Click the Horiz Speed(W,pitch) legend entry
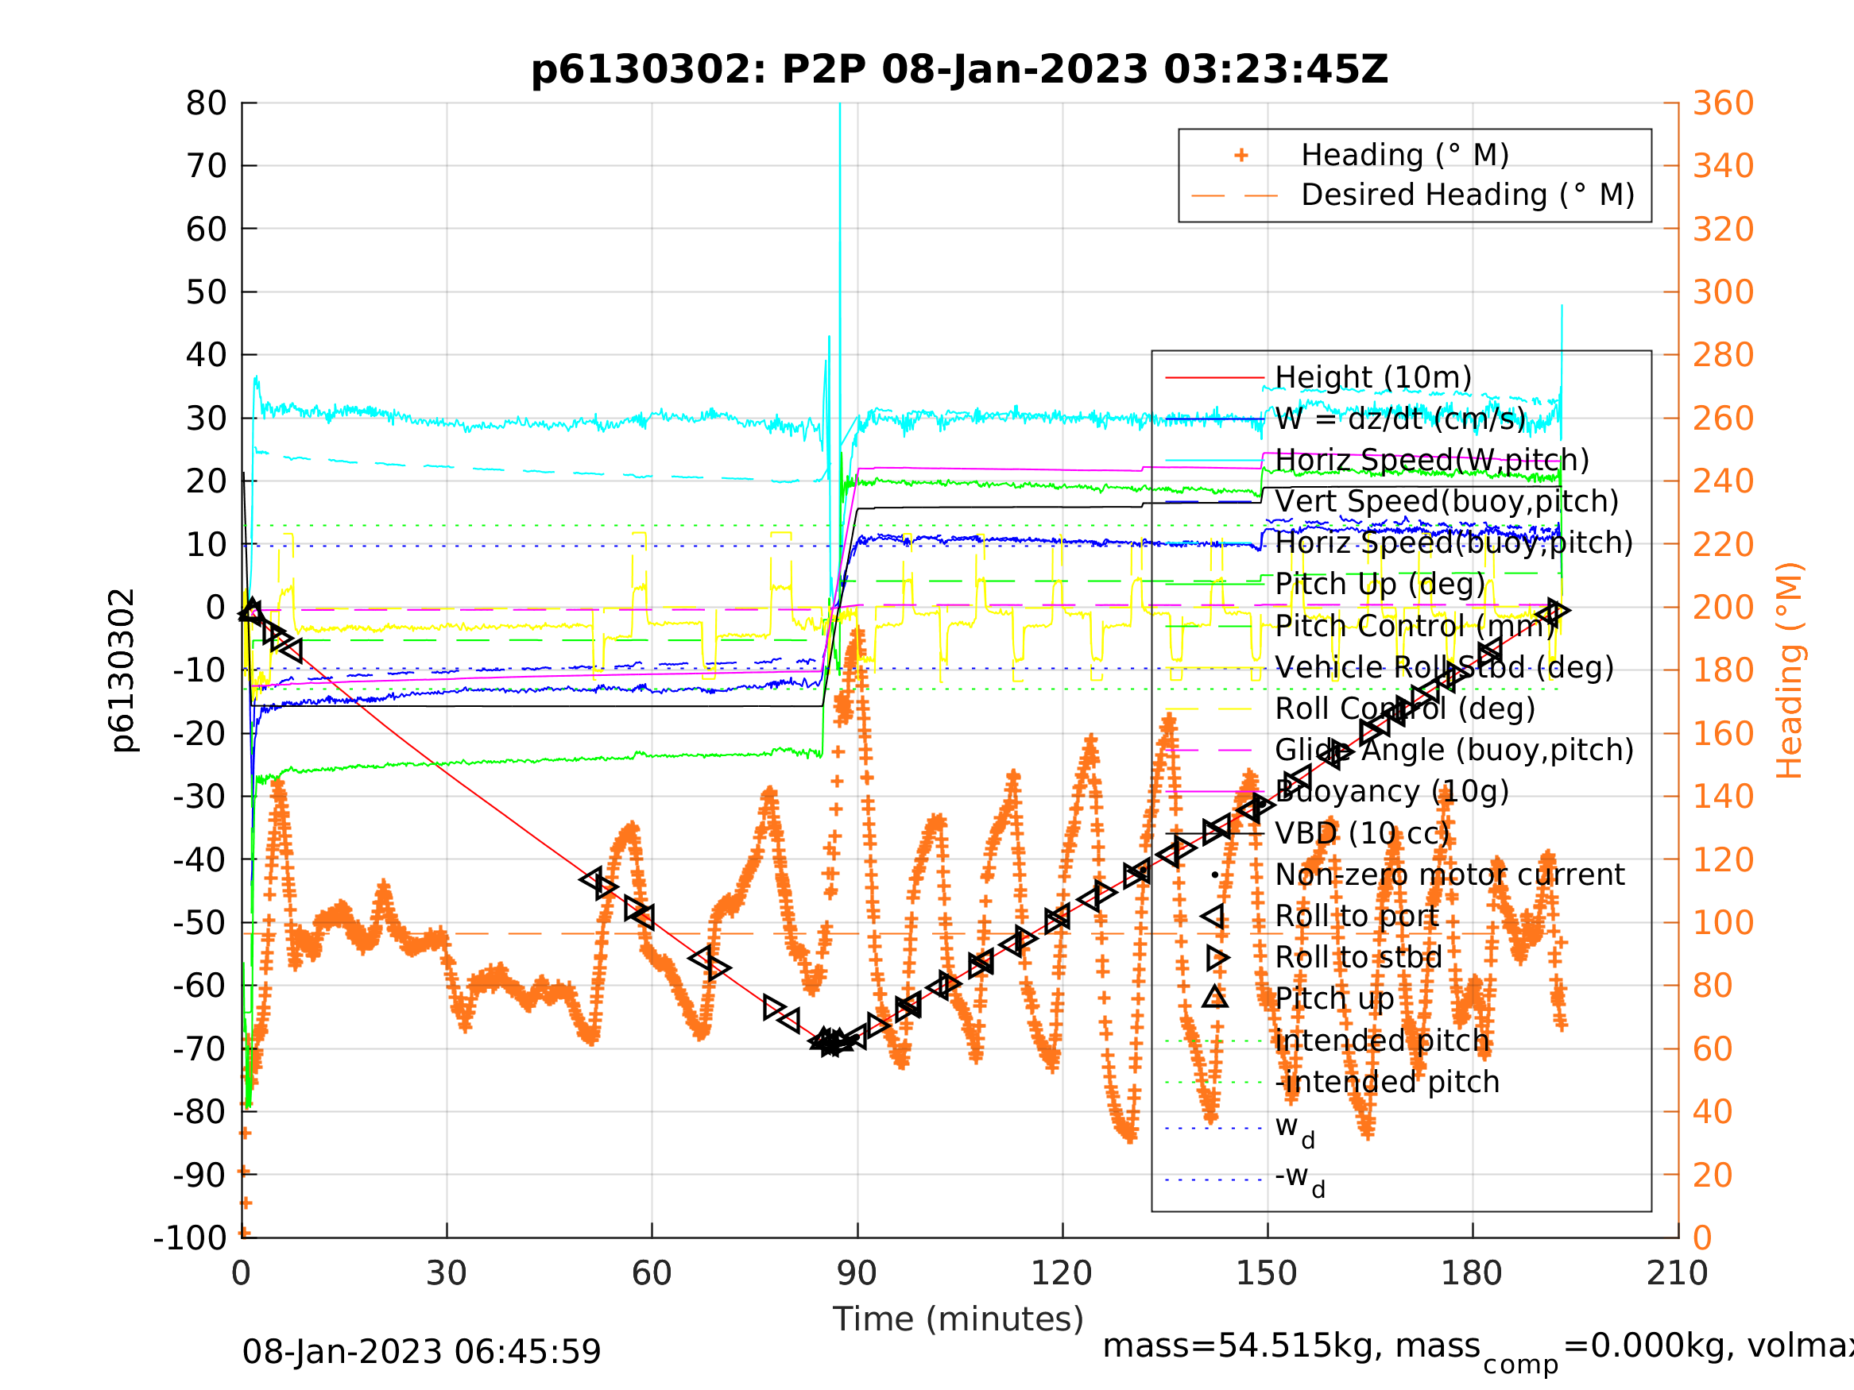The width and height of the screenshot is (1854, 1390). pyautogui.click(x=1431, y=460)
